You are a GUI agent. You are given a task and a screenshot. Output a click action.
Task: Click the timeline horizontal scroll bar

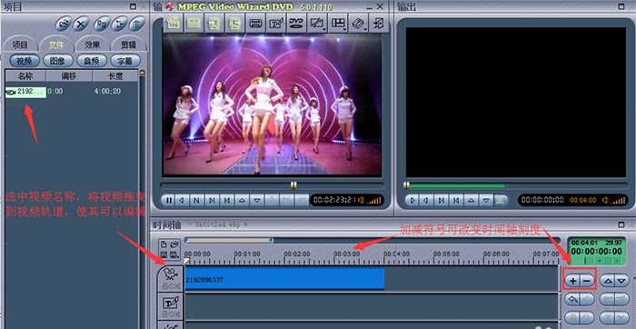point(228,241)
